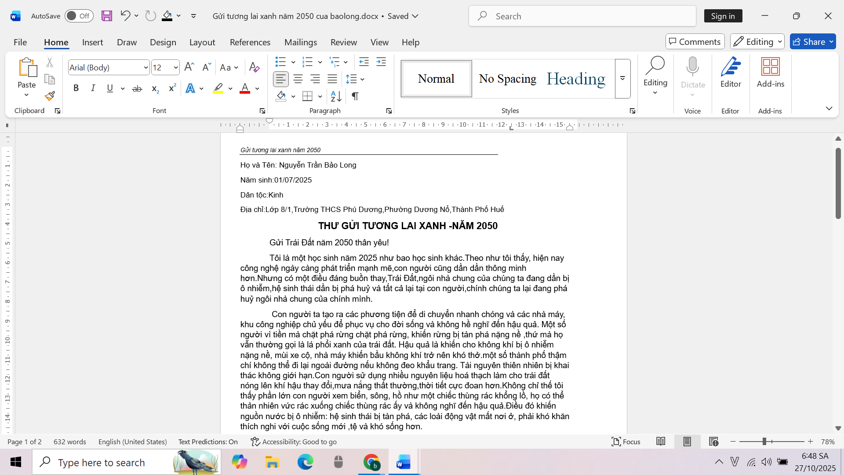This screenshot has width=844, height=475.
Task: Toggle the AutoSave switch
Action: click(79, 16)
